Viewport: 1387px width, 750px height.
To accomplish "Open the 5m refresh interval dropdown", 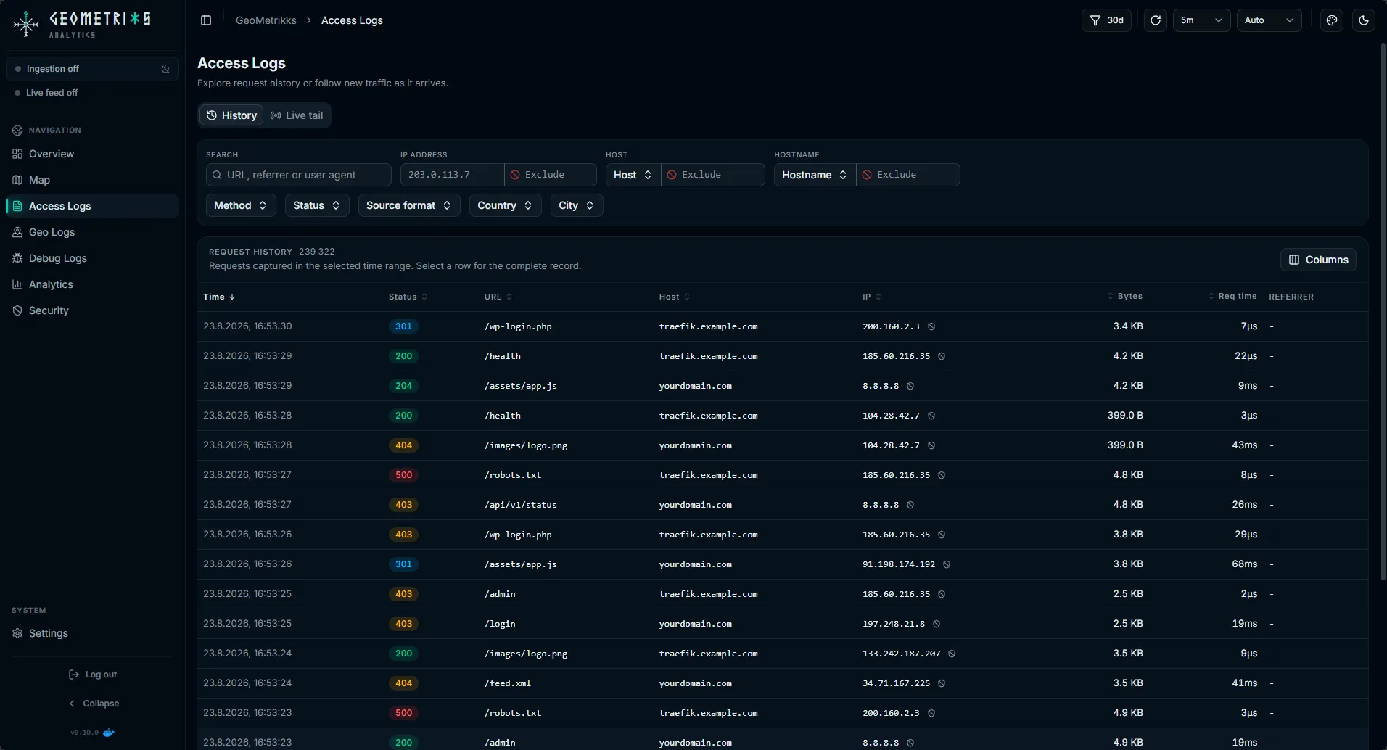I will click(x=1201, y=20).
